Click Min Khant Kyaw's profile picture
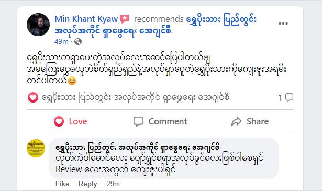Viewport: 322px width, 193px height. pyautogui.click(x=38, y=25)
